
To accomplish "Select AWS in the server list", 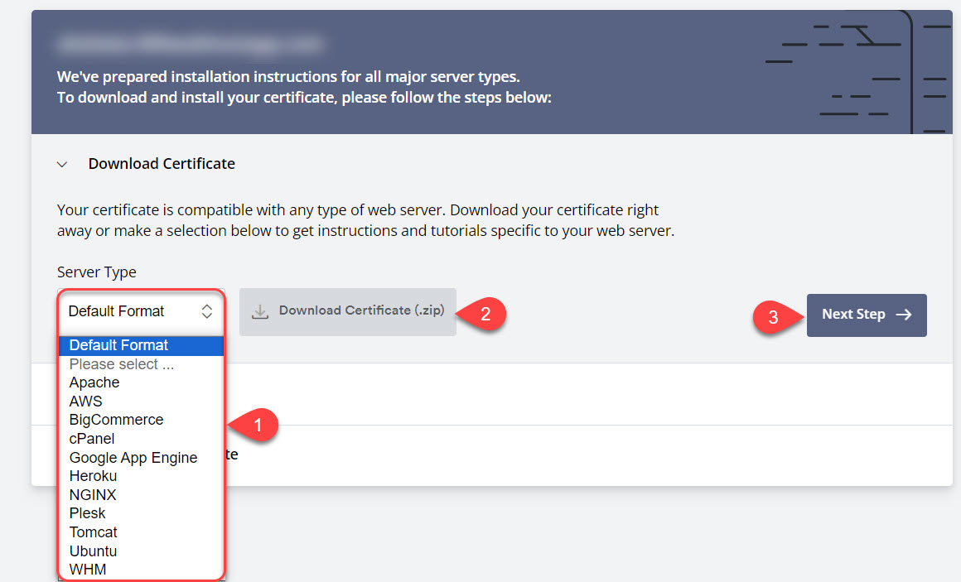I will (86, 402).
